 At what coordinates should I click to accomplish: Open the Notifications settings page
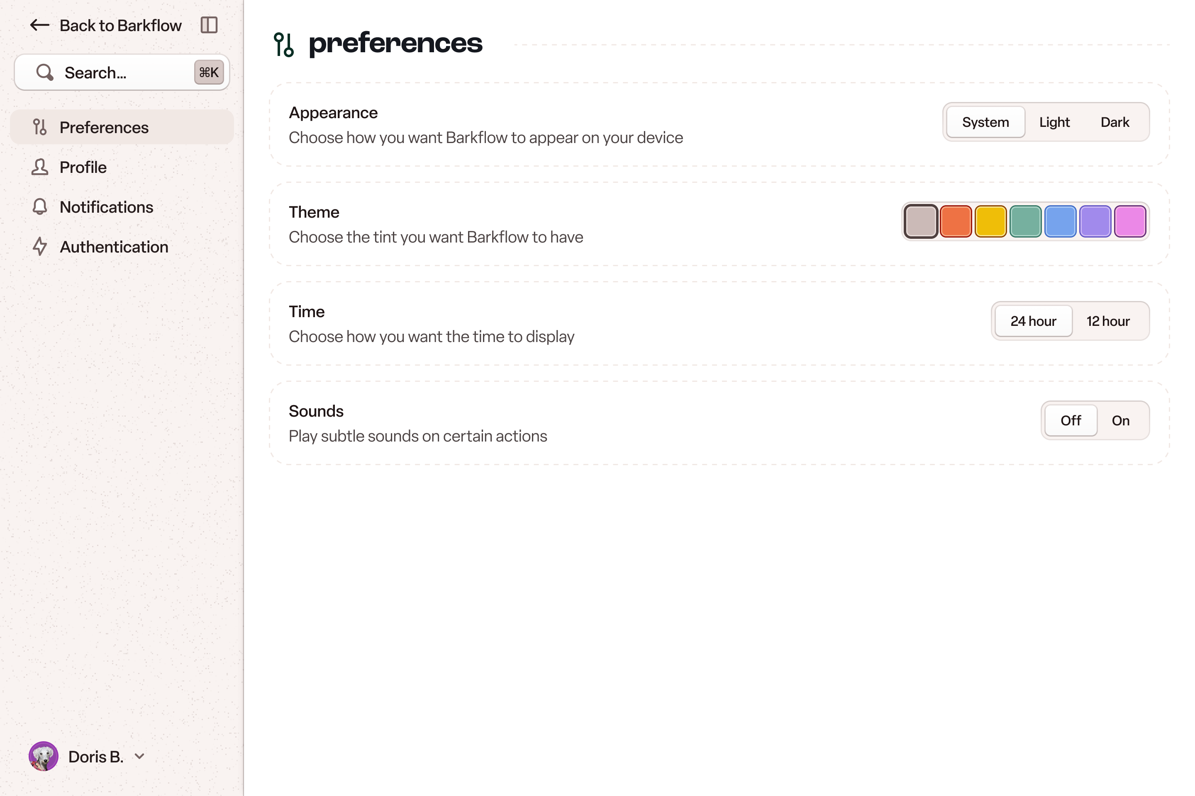click(x=106, y=207)
